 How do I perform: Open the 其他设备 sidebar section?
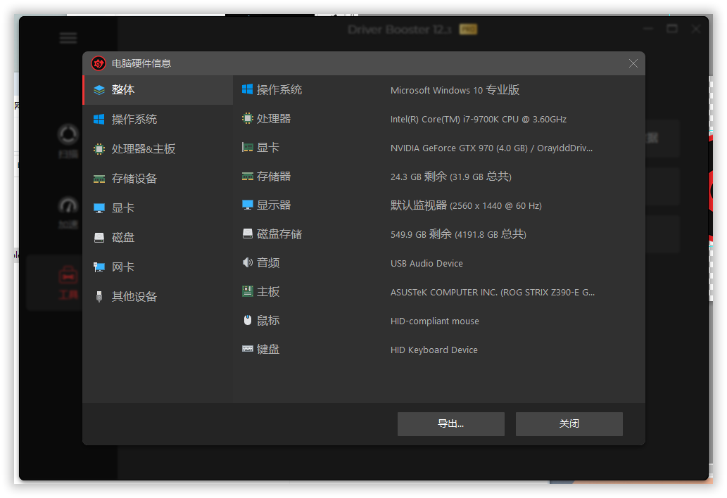click(x=158, y=297)
